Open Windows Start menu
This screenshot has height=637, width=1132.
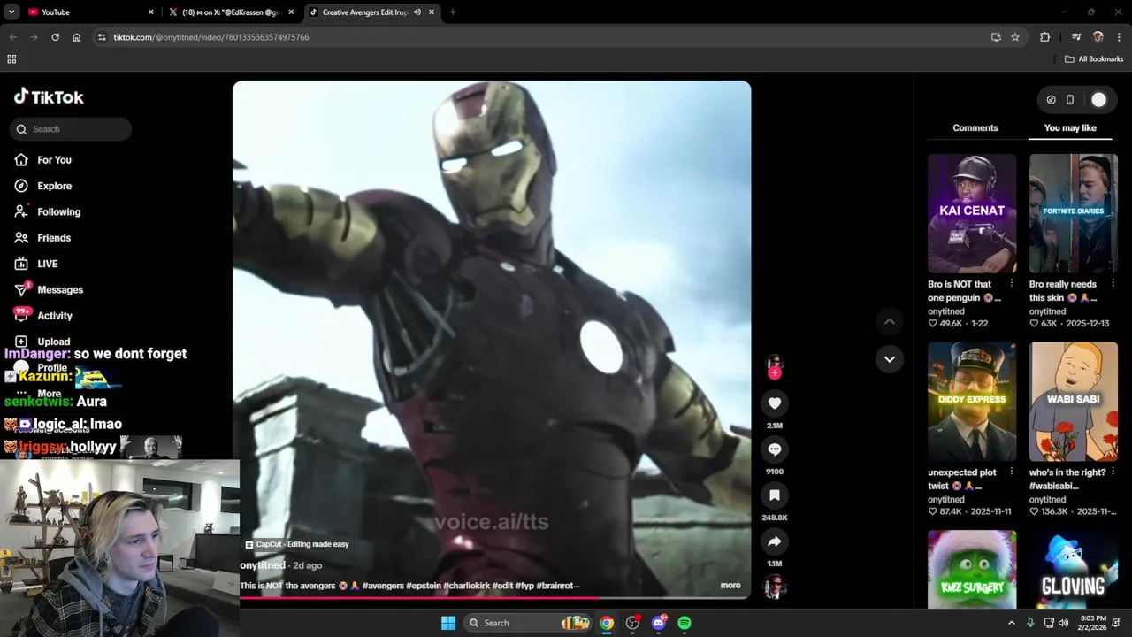pos(448,623)
